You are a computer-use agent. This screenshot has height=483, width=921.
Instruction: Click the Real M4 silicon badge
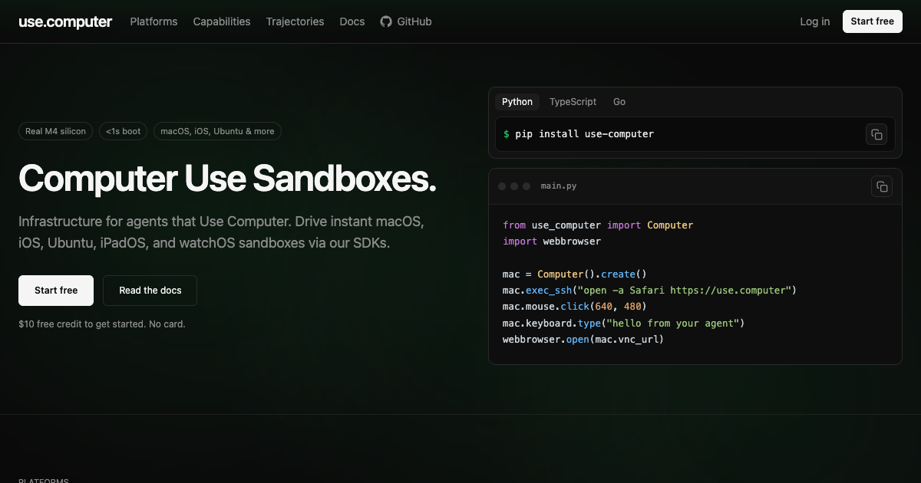(56, 131)
